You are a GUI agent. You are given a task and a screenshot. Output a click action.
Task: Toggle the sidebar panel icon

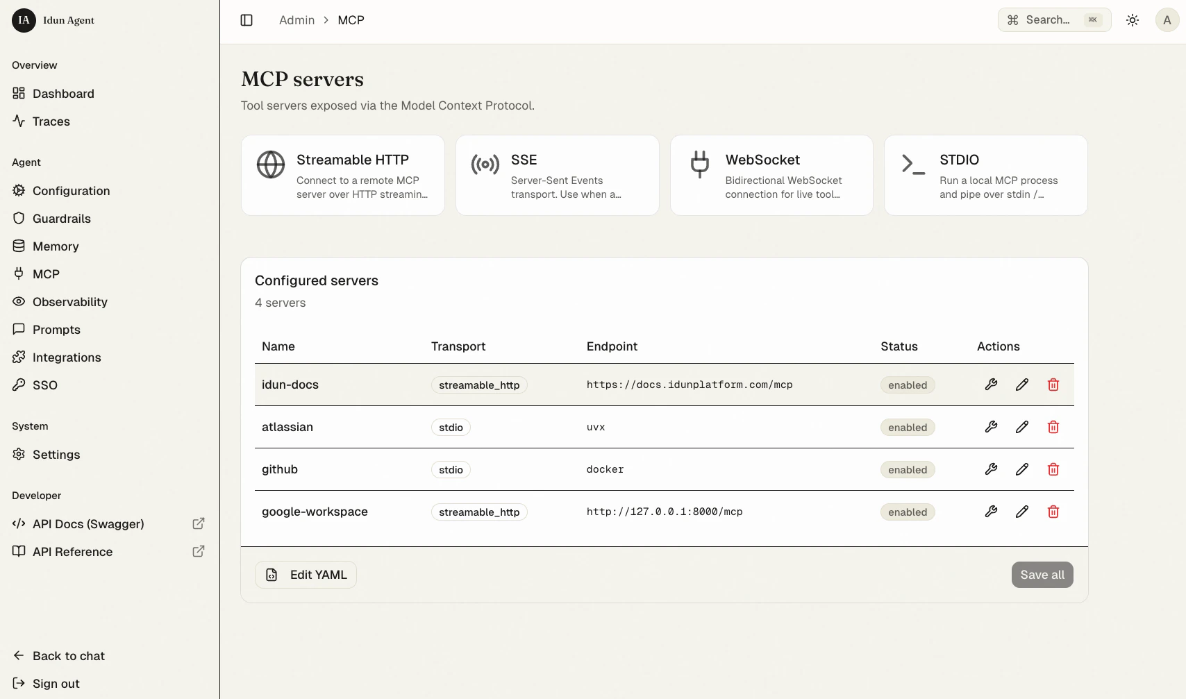point(247,20)
